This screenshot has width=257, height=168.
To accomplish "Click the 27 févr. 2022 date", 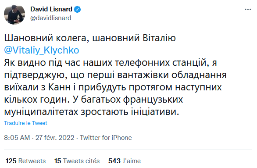I will pyautogui.click(x=55, y=138).
